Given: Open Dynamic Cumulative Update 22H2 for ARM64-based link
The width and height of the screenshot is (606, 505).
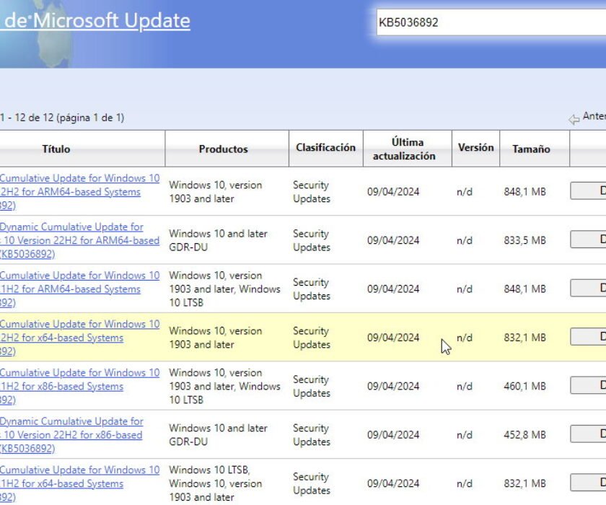Looking at the screenshot, I should coord(79,240).
